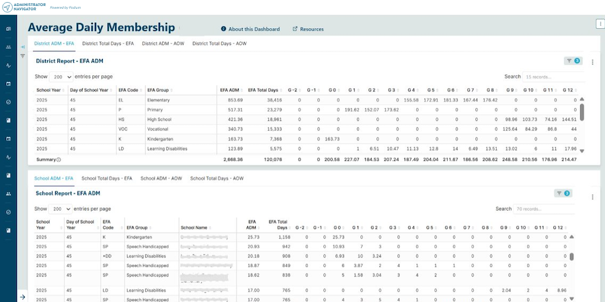Click the Administrator Navigator logo
The image size is (605, 302).
tap(24, 7)
